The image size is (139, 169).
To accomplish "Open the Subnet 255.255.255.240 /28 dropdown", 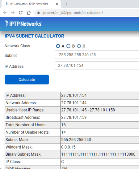I will pyautogui.click(x=97, y=55).
